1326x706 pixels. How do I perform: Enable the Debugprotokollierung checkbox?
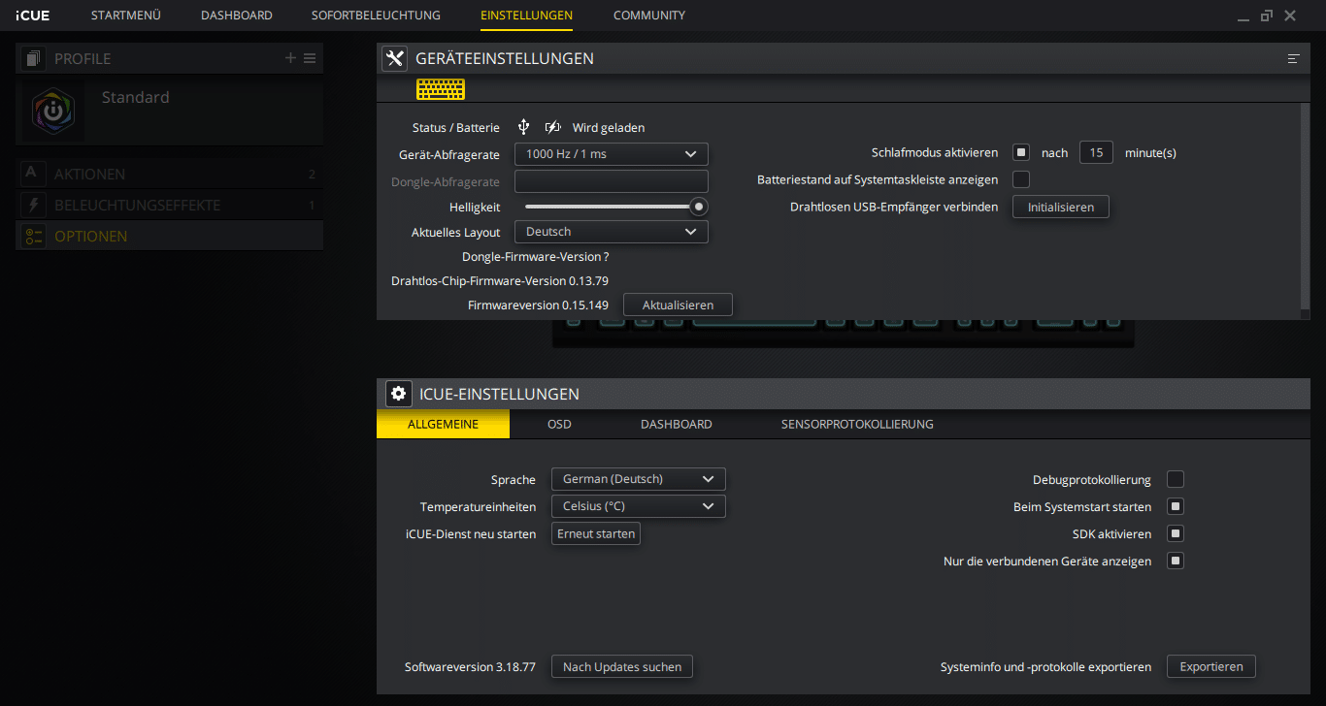pos(1176,479)
